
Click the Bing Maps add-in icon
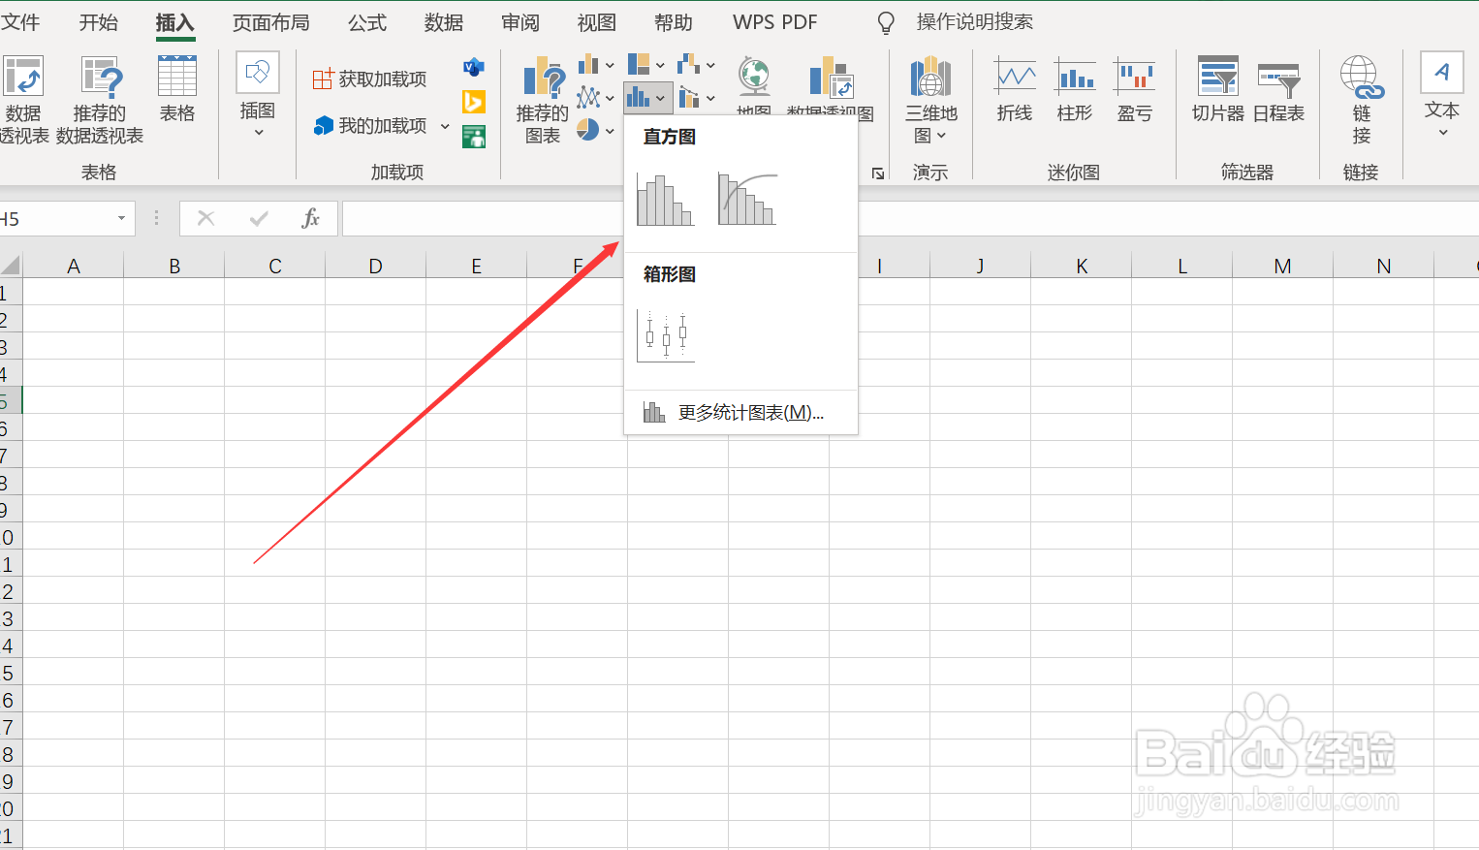tap(474, 102)
